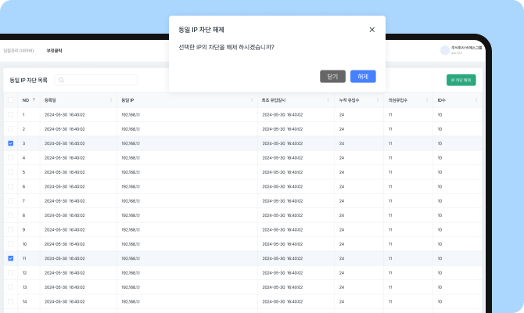Click the 192.168.1.1 cell in row 3
Screen dimensions: 524x313
click(x=131, y=143)
